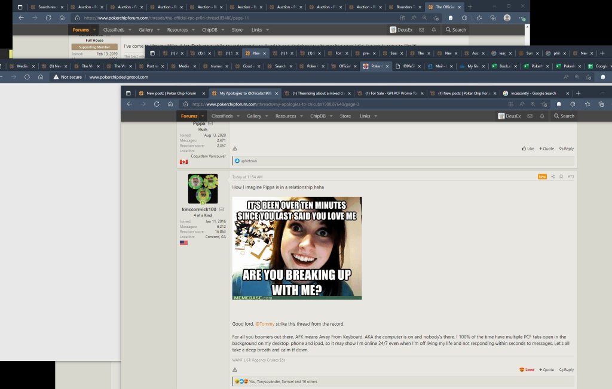Open the tab actions menu in front window

click(x=128, y=93)
